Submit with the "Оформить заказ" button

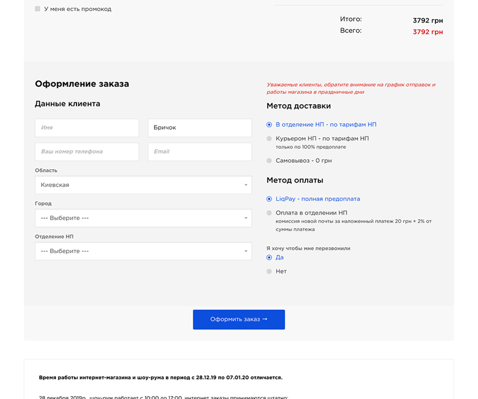pos(239,320)
